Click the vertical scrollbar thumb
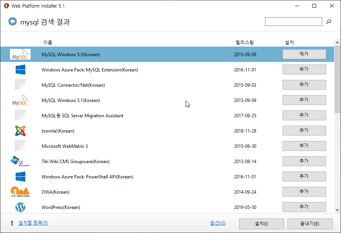 pyautogui.click(x=337, y=79)
